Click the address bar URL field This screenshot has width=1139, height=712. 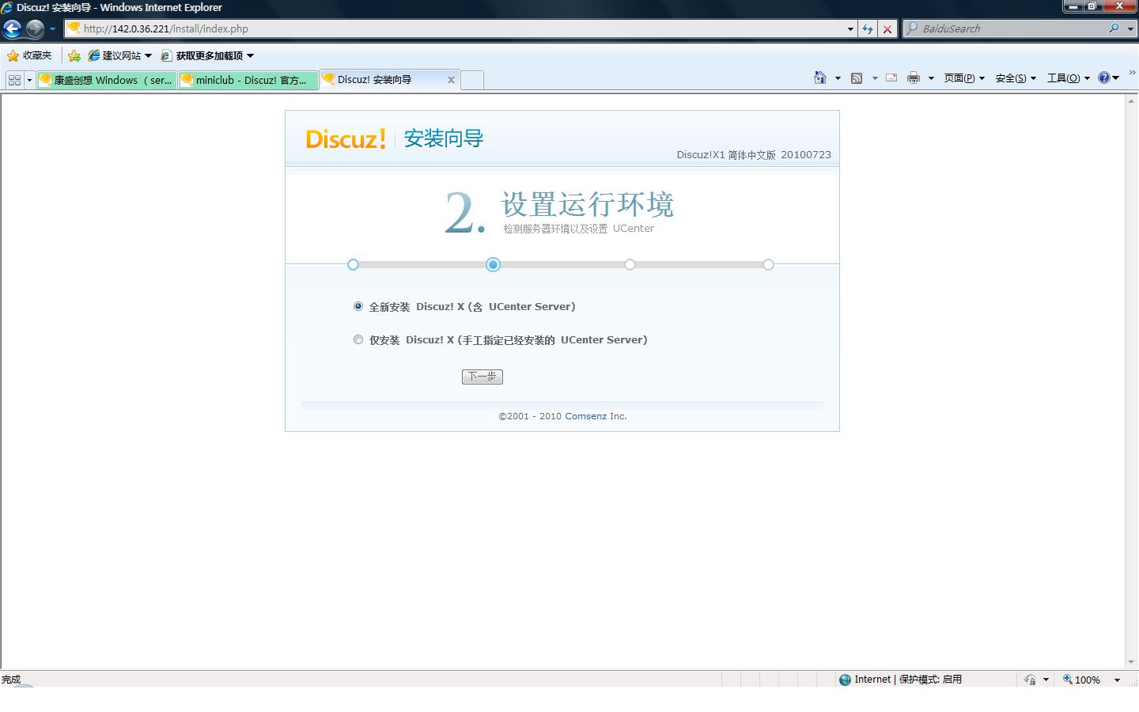[455, 28]
